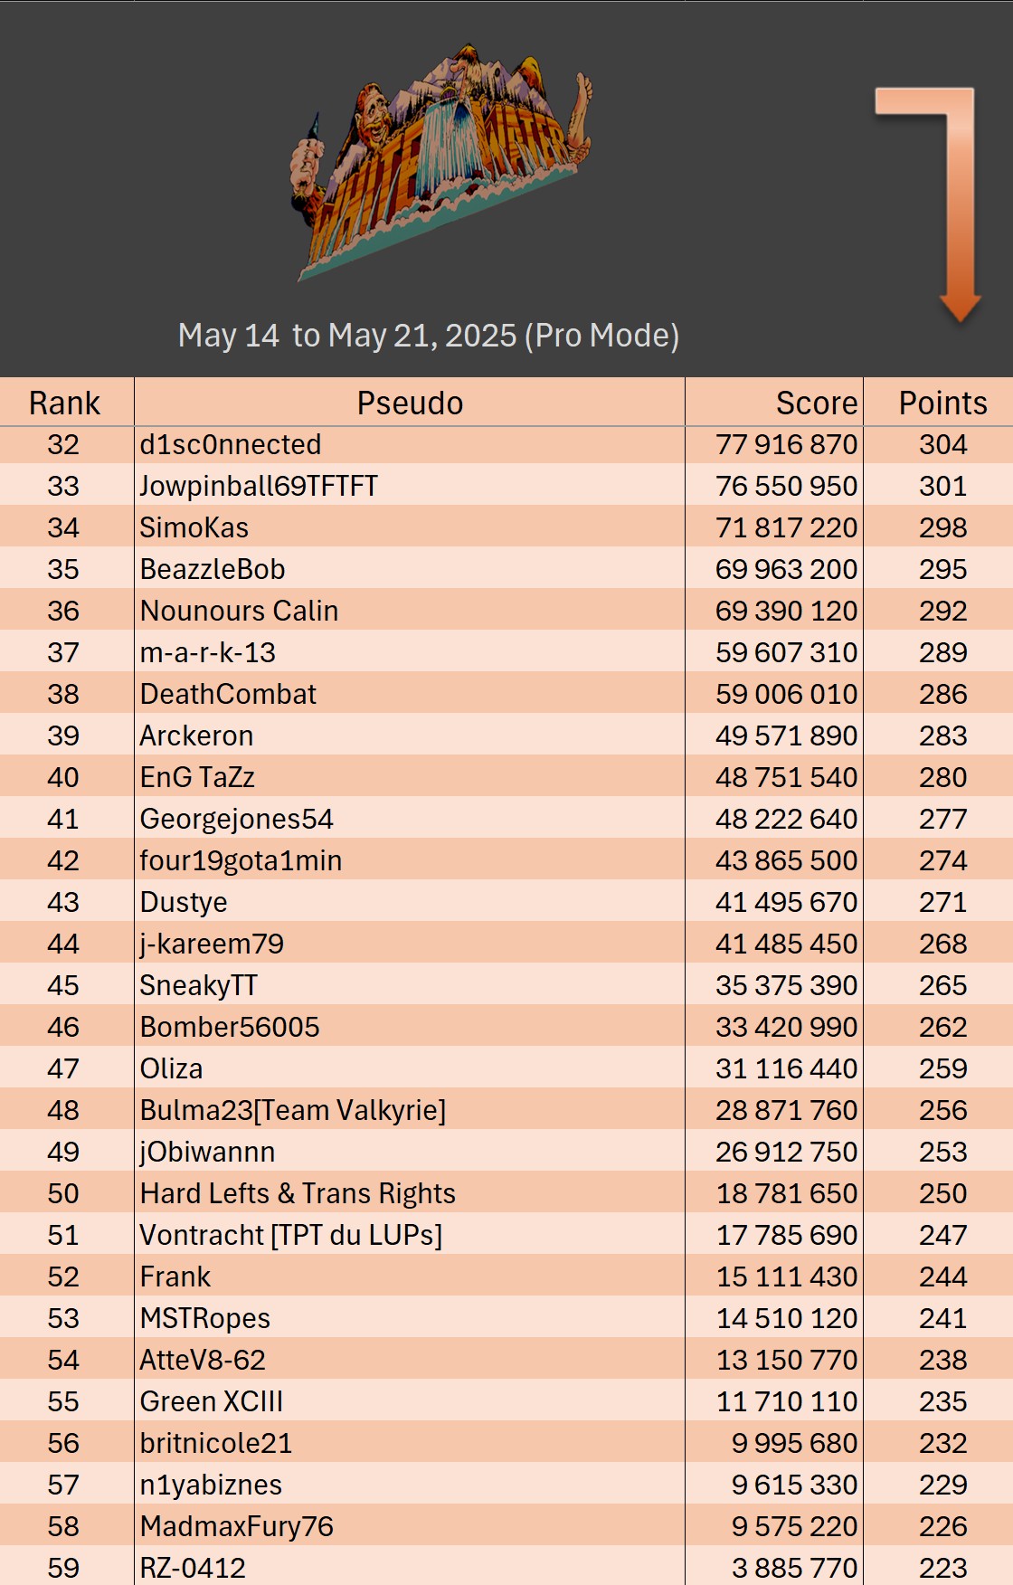Select Vontracht [TPT du LUPs] cell

290,1235
